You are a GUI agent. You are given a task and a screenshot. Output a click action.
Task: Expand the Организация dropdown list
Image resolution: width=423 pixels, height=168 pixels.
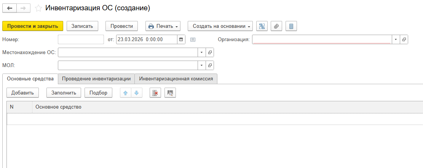(396, 39)
